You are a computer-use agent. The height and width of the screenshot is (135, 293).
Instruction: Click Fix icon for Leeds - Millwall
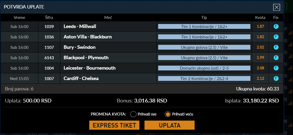point(276,26)
